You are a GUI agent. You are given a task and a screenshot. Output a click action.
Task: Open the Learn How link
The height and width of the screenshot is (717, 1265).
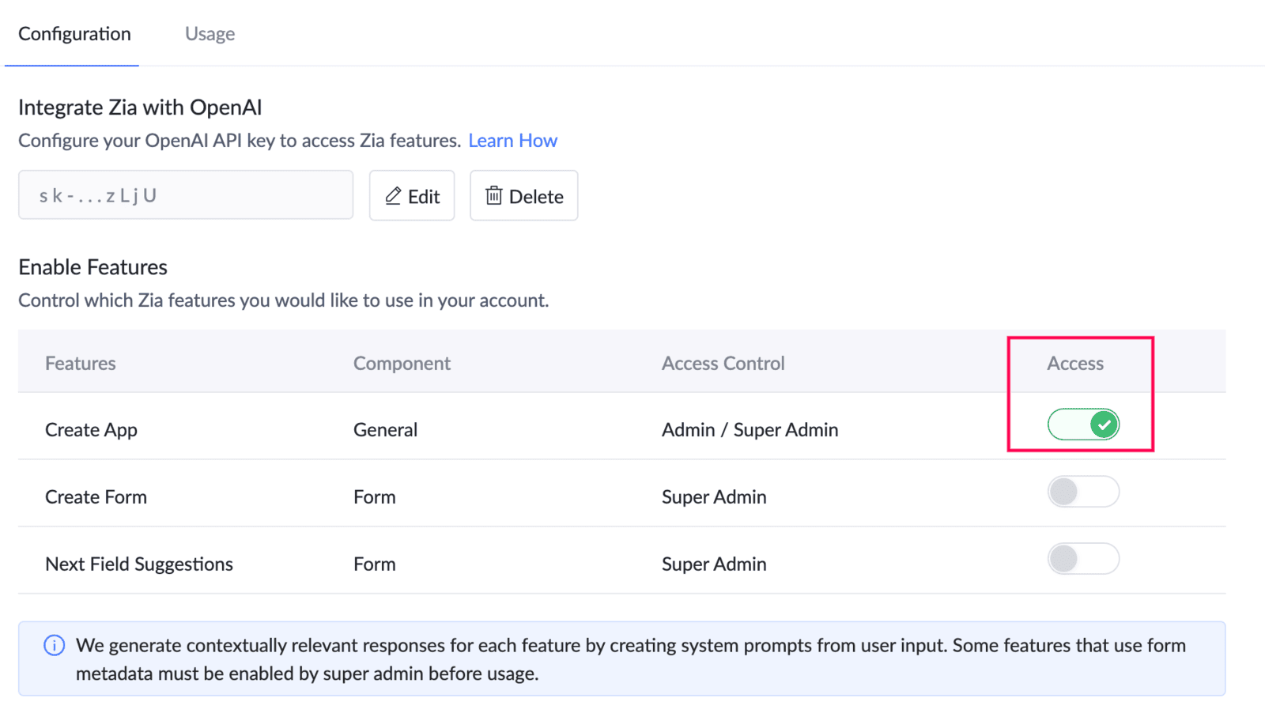(x=512, y=141)
